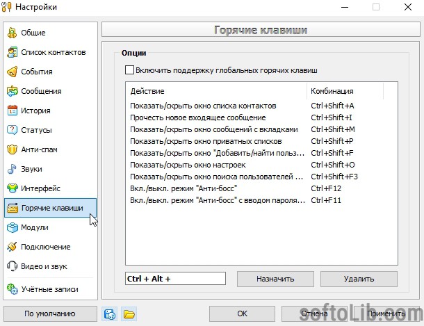Click the События bell icon
This screenshot has height=326, width=424.
tap(13, 72)
